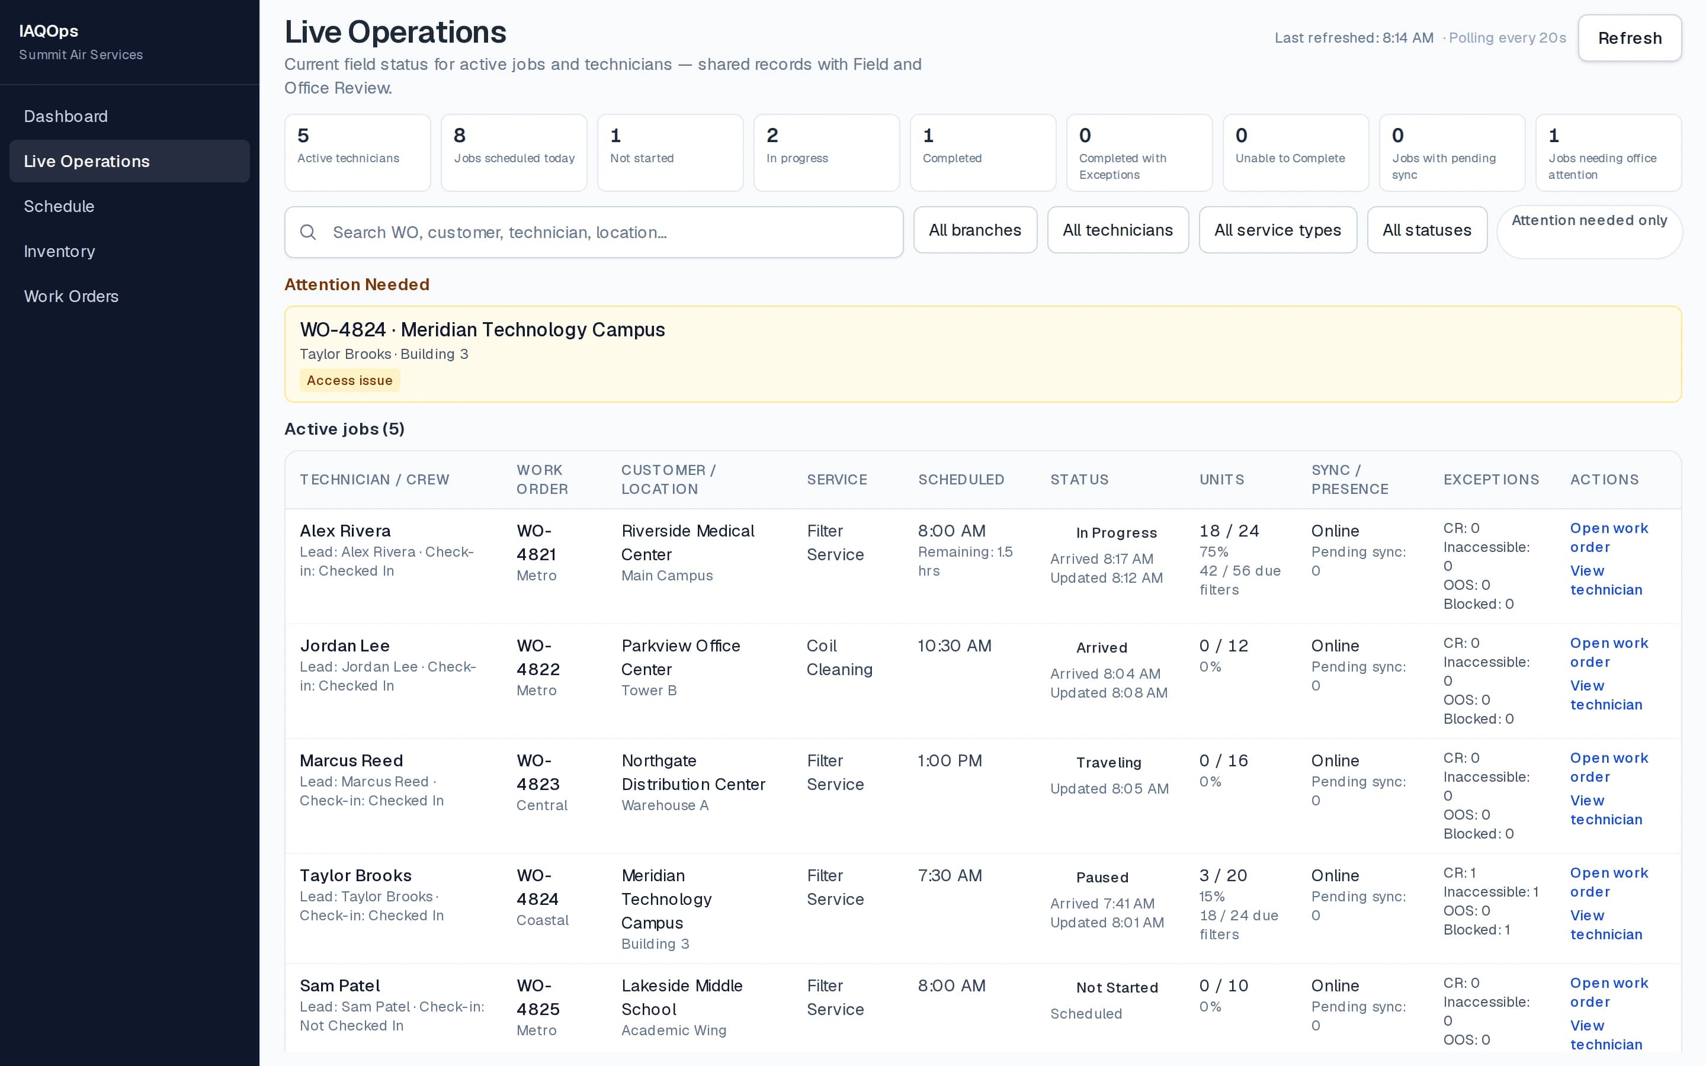The width and height of the screenshot is (1706, 1066).
Task: Click Parkview Office Center customer cell
Action: [x=680, y=658]
